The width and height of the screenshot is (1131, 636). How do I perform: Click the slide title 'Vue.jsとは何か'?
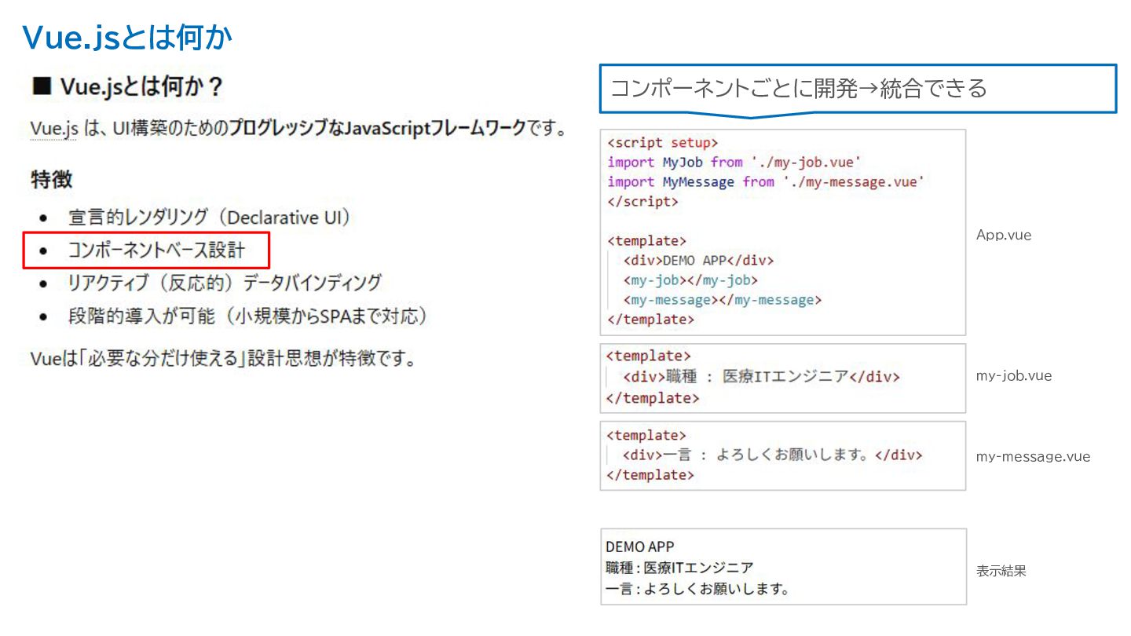click(127, 37)
